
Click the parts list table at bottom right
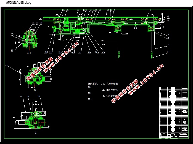pos(174,113)
